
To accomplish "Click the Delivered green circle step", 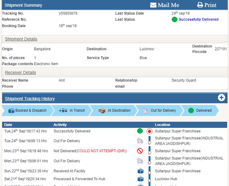I will pyautogui.click(x=191, y=111).
